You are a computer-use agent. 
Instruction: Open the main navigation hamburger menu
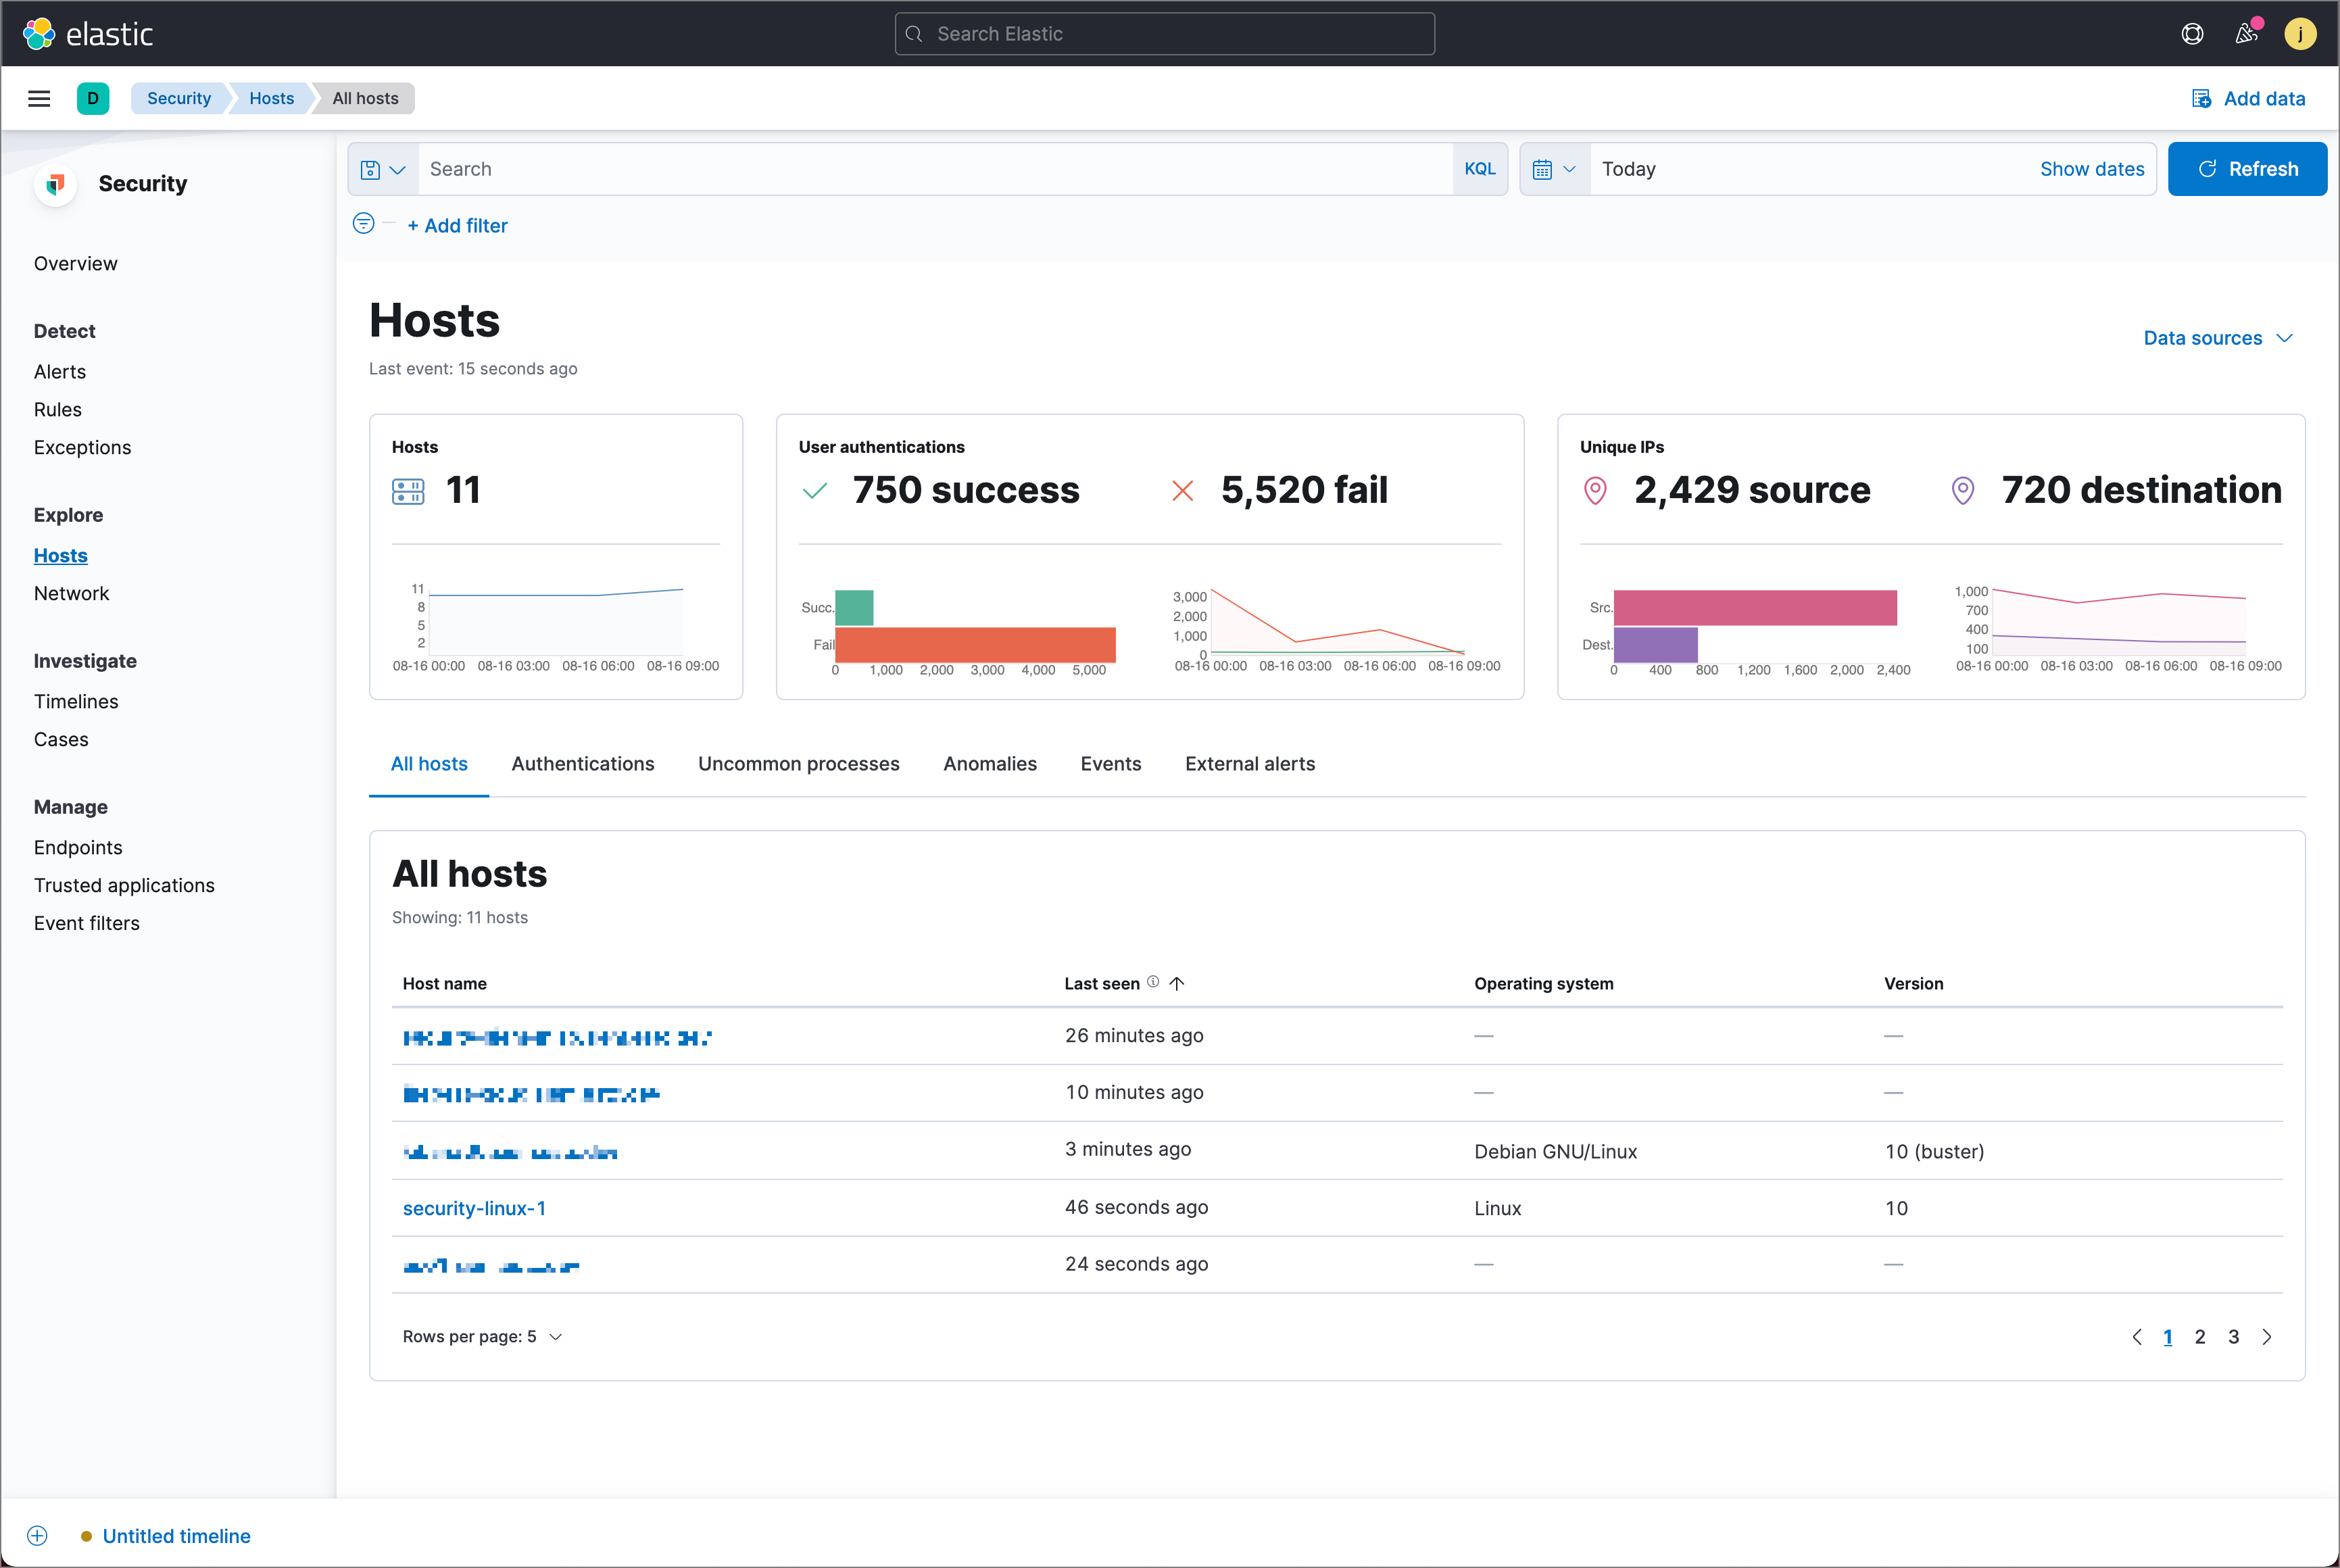point(38,98)
